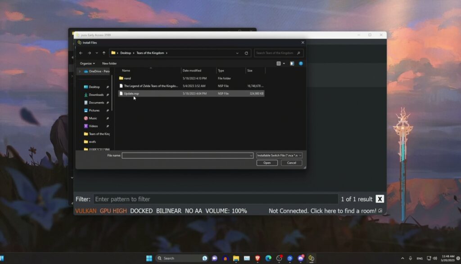Toggle the BILINEAR filter indicator
The height and width of the screenshot is (264, 461).
click(169, 211)
